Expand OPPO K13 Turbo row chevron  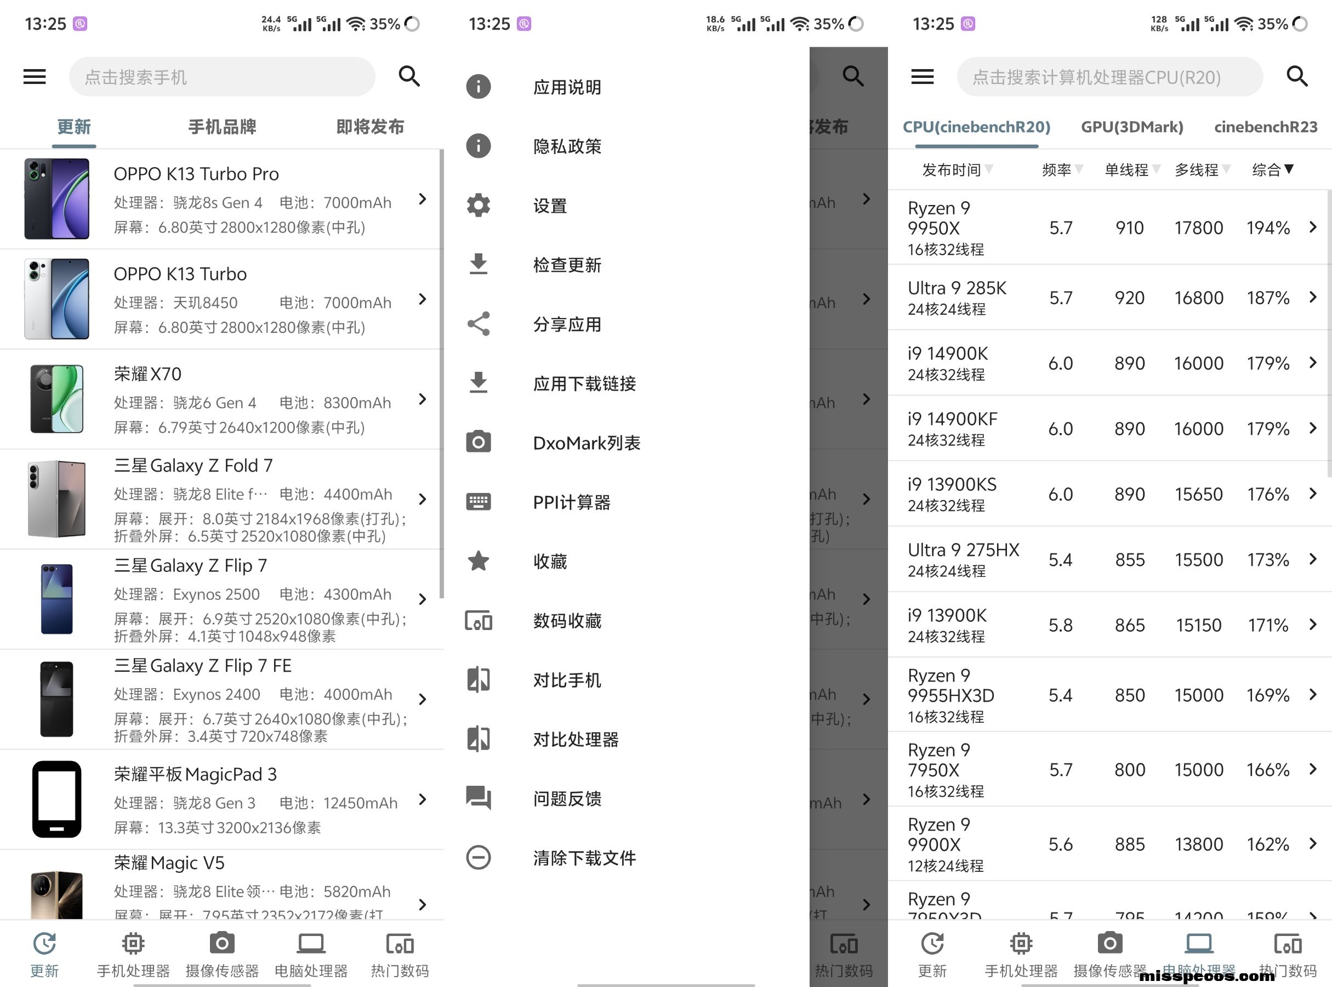click(x=422, y=299)
